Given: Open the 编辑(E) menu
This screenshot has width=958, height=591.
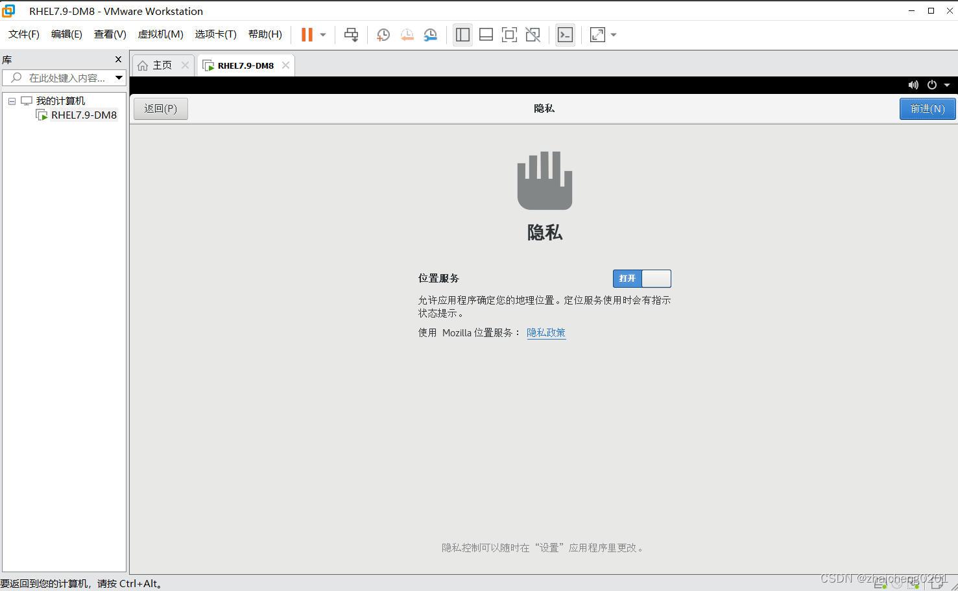Looking at the screenshot, I should pos(67,34).
